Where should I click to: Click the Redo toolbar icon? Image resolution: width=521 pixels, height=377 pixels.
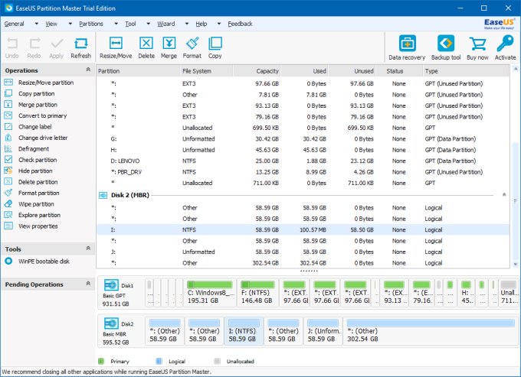coord(34,48)
